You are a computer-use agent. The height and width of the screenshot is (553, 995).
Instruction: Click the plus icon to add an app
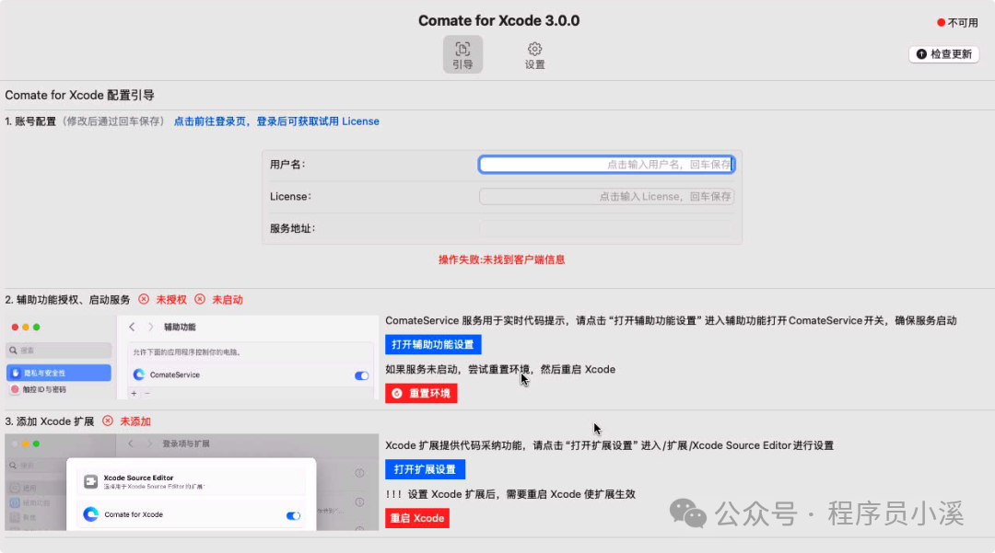(134, 393)
